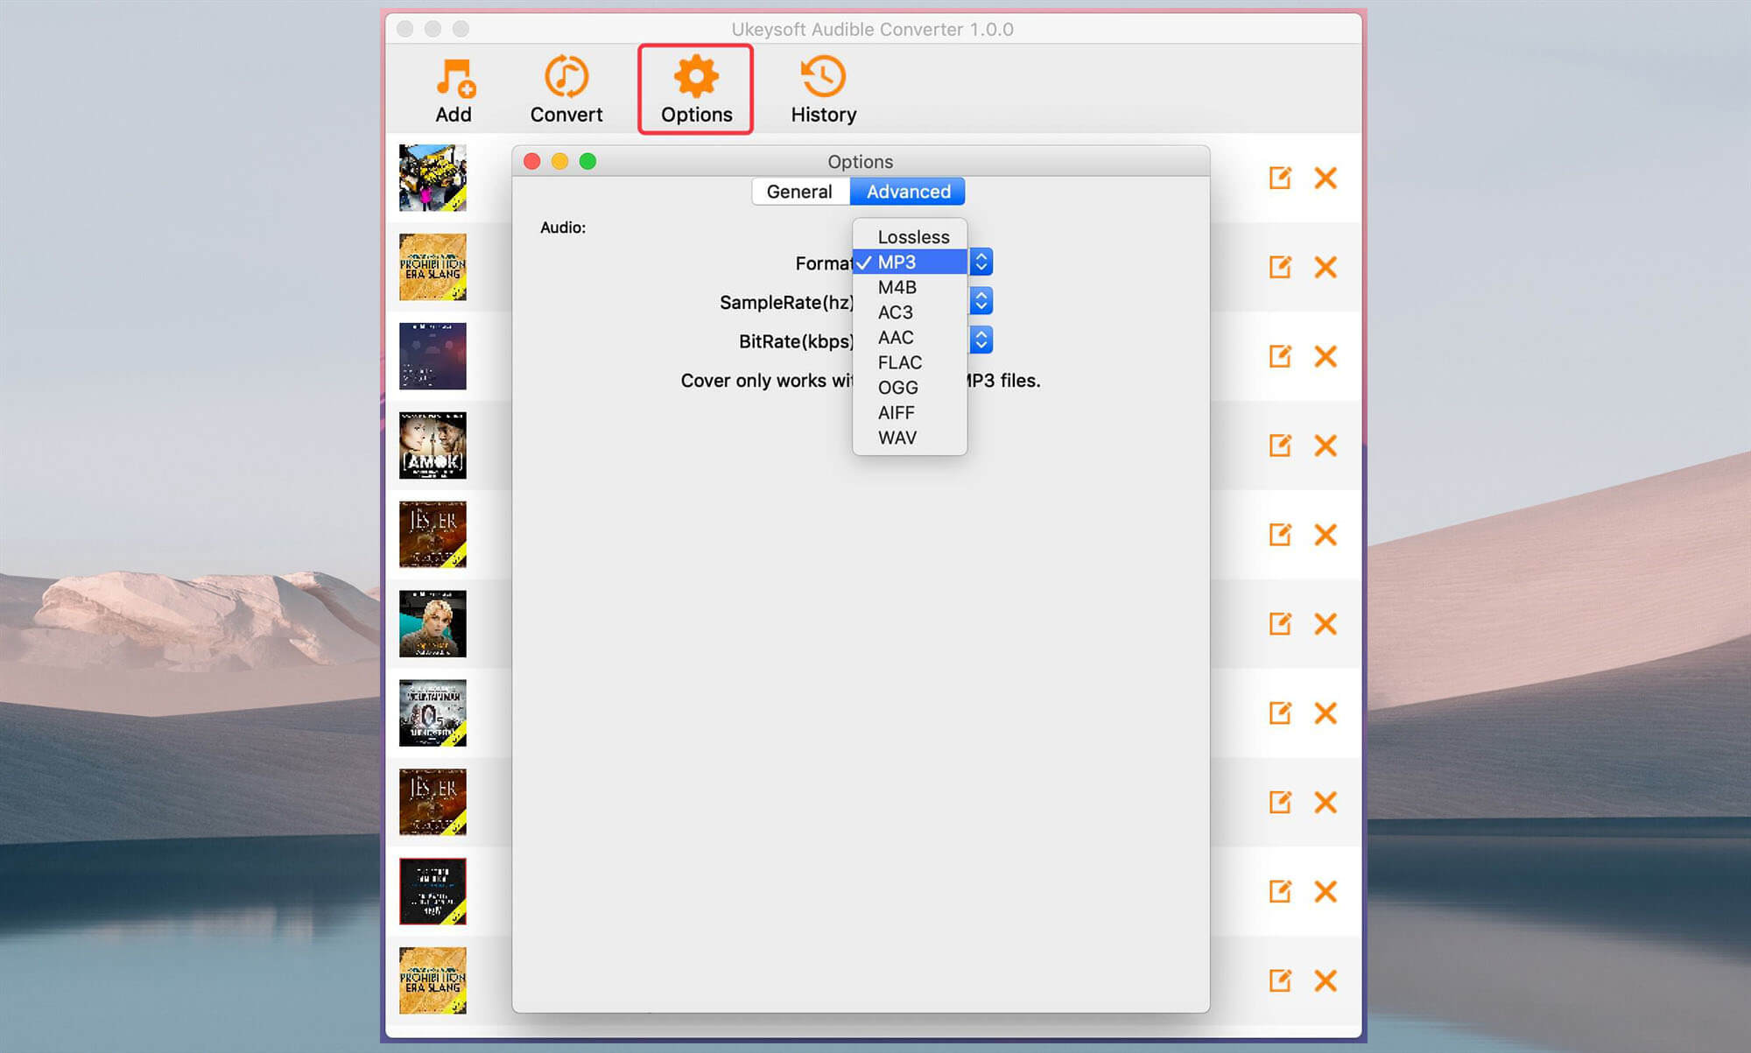The height and width of the screenshot is (1053, 1751).
Task: Open the SampleRate dropdown arrows
Action: pyautogui.click(x=981, y=301)
